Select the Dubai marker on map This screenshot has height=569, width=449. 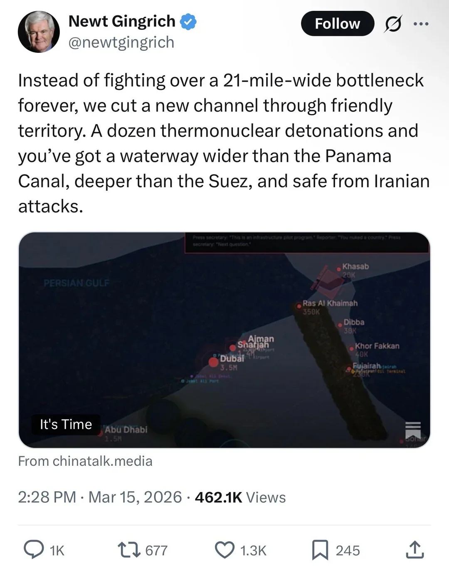click(214, 362)
